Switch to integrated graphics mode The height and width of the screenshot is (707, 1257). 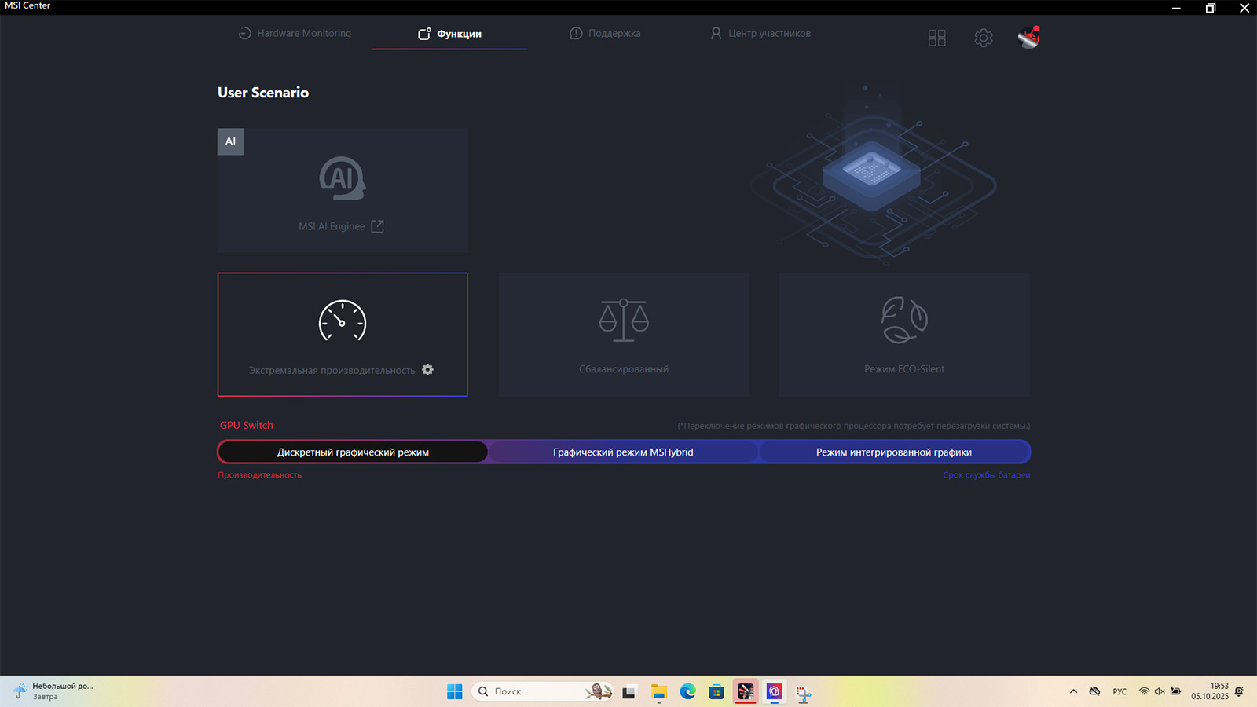click(x=893, y=452)
